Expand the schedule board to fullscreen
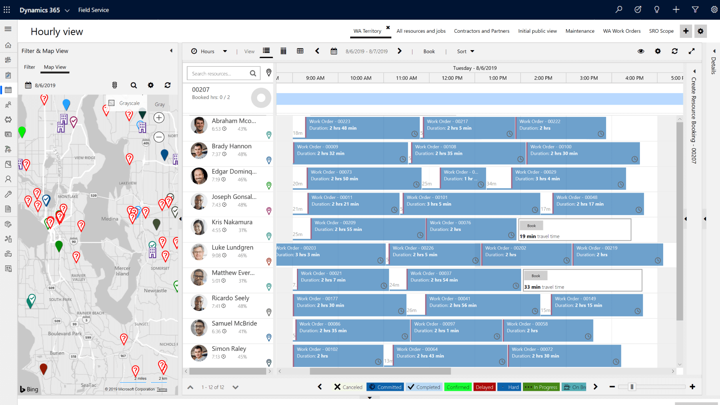This screenshot has width=720, height=405. coord(692,51)
